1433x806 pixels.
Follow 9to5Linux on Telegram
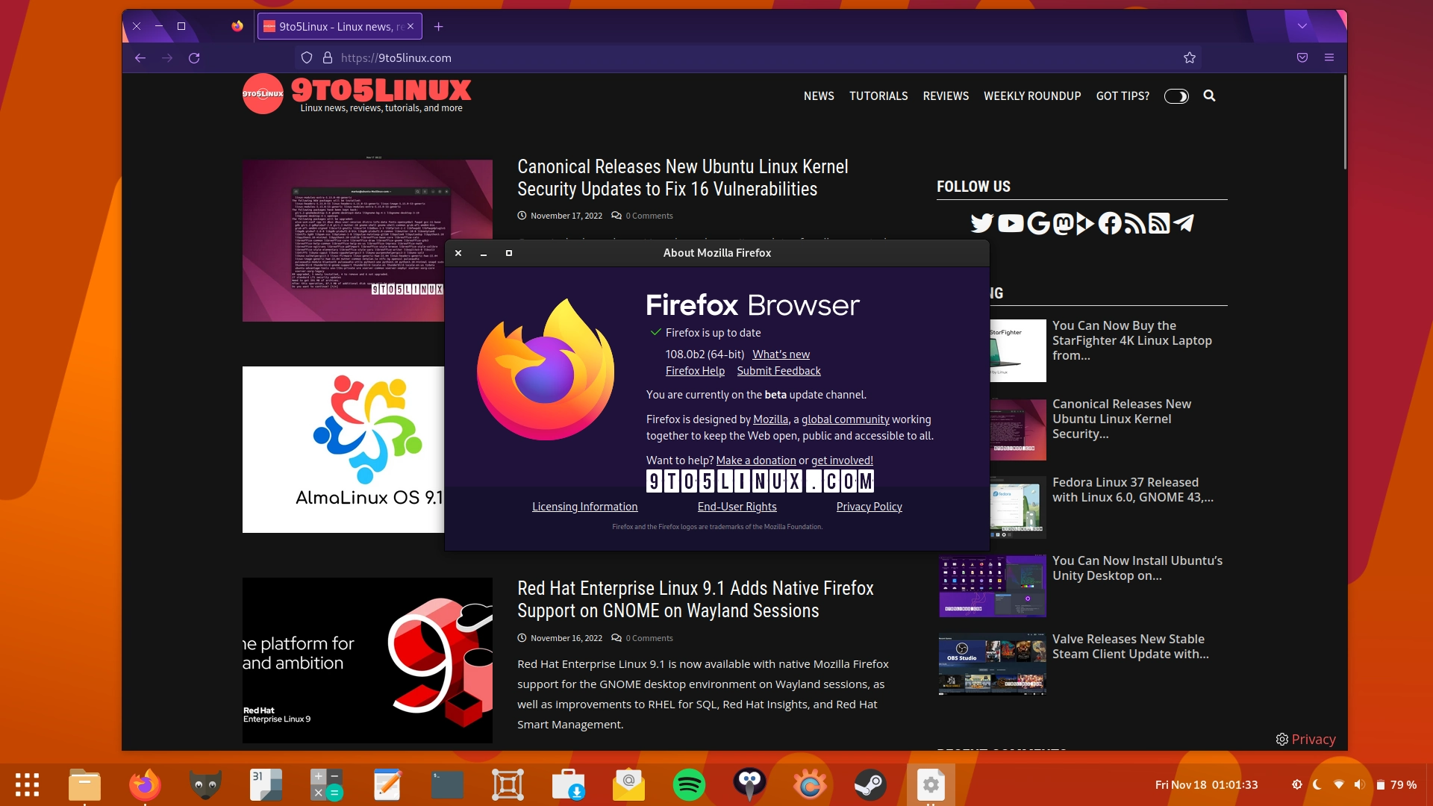1184,223
